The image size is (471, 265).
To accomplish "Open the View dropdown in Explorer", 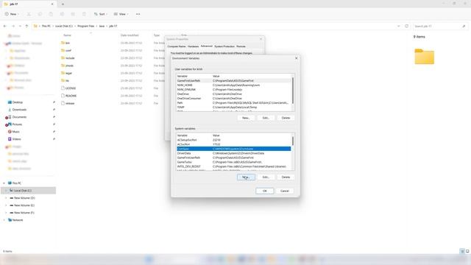I will (x=121, y=14).
